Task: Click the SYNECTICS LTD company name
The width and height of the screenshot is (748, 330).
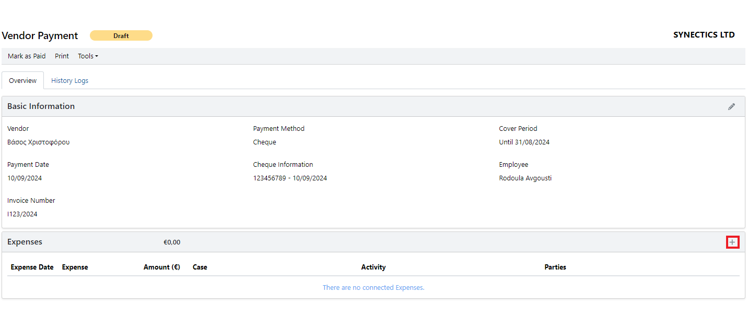Action: [x=704, y=35]
